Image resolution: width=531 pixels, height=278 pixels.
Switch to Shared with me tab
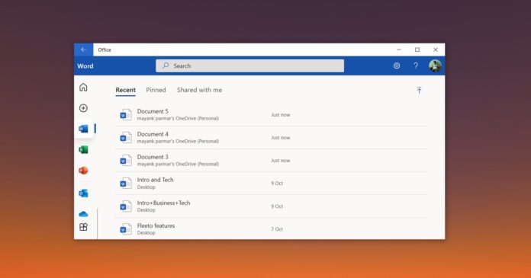(x=199, y=90)
